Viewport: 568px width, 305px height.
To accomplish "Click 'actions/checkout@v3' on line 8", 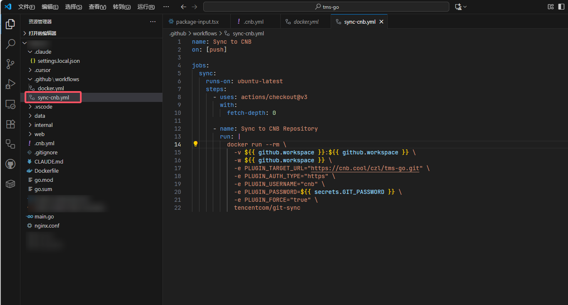I will click(274, 97).
